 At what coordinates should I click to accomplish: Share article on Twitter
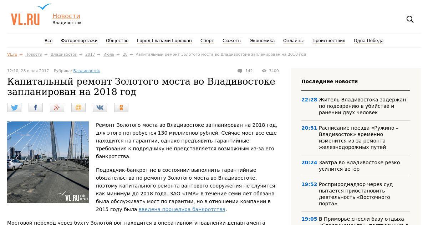[14, 107]
